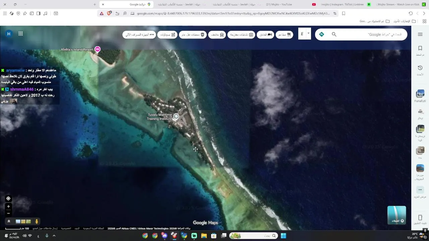
Task: Open a new browser tab
Action: [x=95, y=4]
